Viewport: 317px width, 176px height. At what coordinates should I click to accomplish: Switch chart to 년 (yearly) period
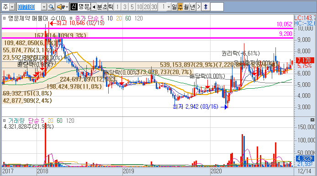point(192,7)
